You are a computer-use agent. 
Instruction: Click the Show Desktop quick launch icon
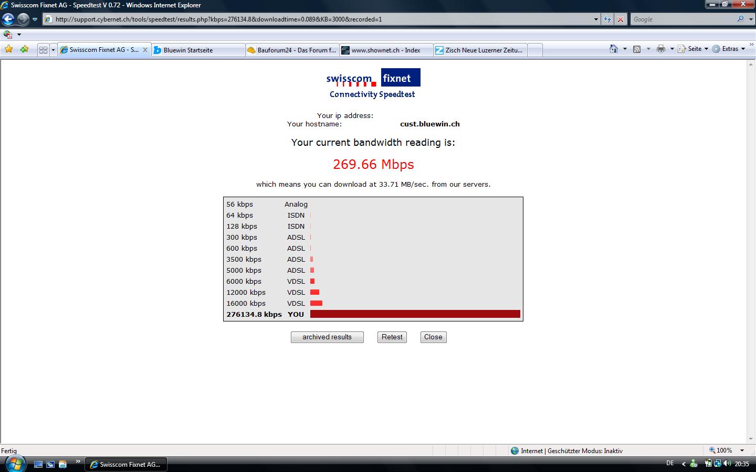tap(38, 464)
